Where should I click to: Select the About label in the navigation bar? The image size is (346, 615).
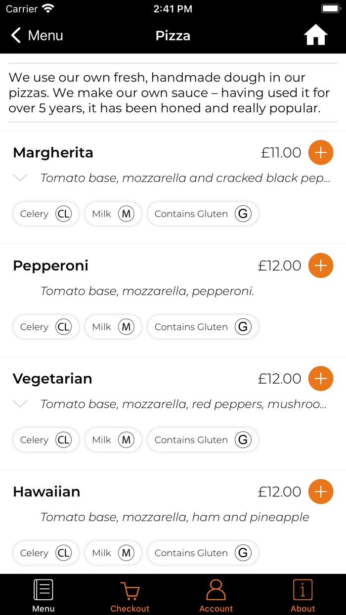pyautogui.click(x=303, y=609)
